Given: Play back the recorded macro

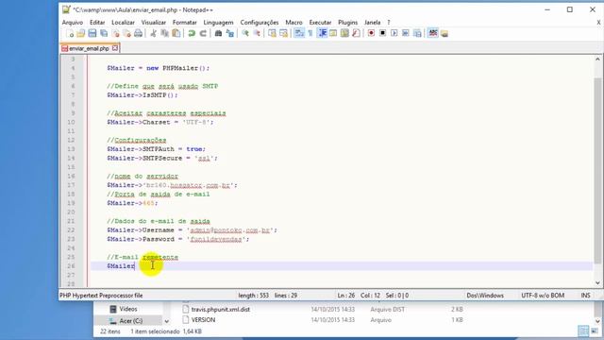Looking at the screenshot, I should [x=394, y=34].
